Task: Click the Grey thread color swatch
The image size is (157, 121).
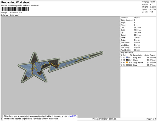Action: (x=127, y=65)
